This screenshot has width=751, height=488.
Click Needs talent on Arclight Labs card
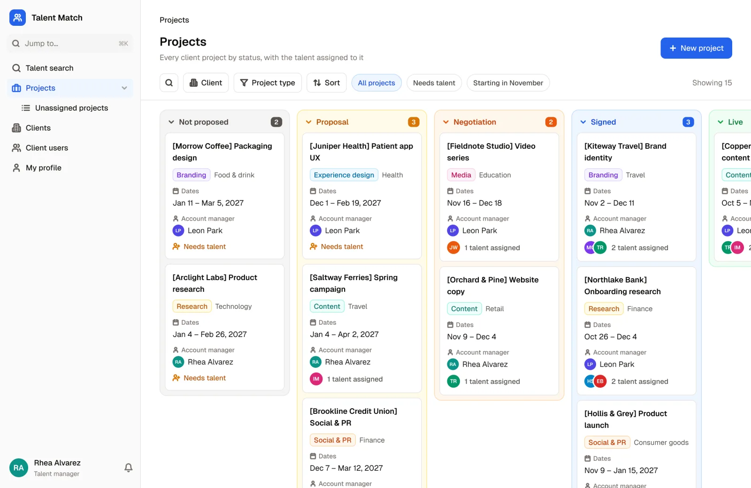[199, 378]
